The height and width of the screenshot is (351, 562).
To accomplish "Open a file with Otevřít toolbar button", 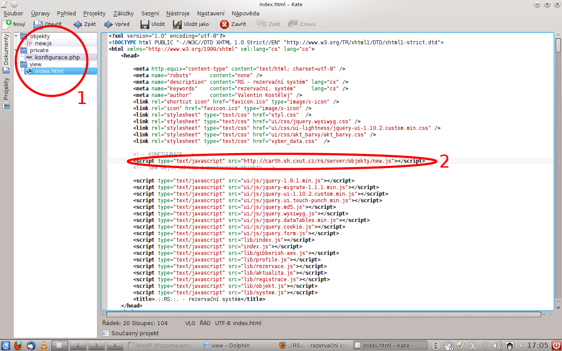I will pyautogui.click(x=48, y=24).
